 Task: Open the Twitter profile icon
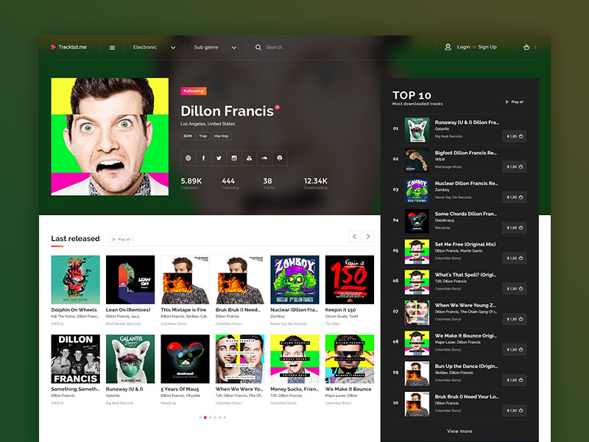click(219, 158)
